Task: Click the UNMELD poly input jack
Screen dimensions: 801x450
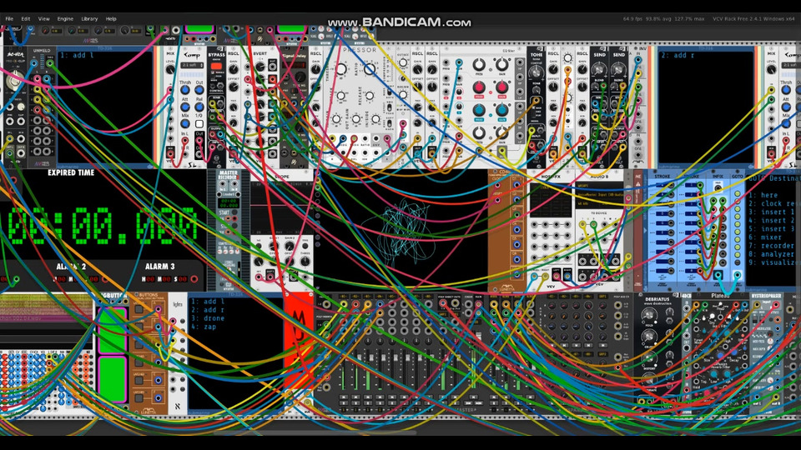Action: point(34,63)
